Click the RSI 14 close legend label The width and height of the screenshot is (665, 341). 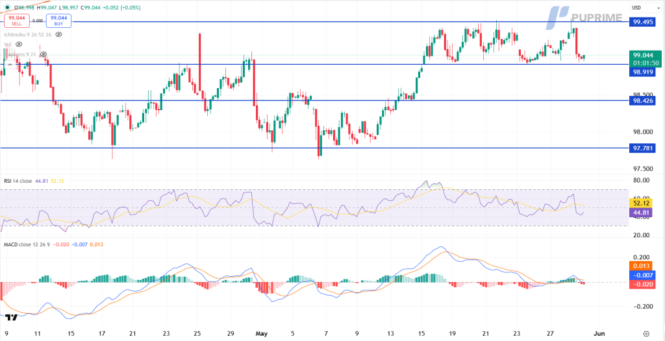18,181
